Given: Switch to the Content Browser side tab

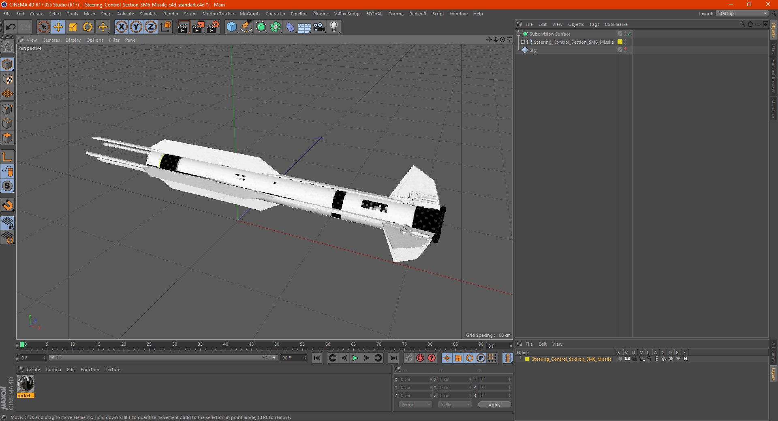Looking at the screenshot, I should 773,76.
